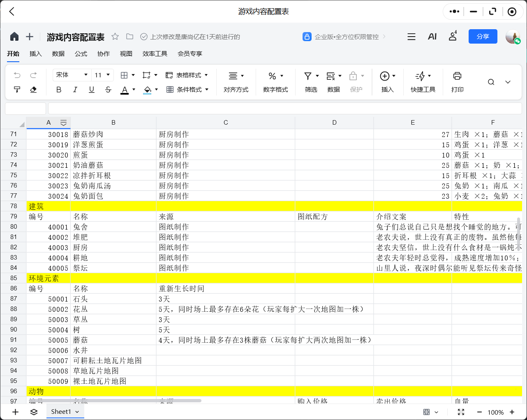
Task: Zoom in with the plus button
Action: coord(512,412)
